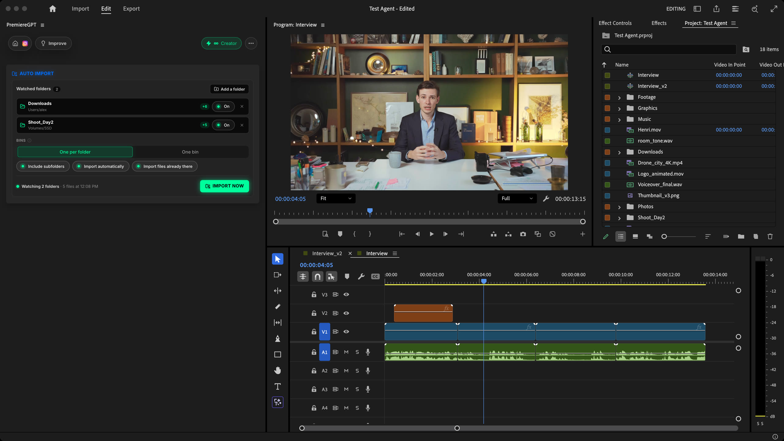
Task: Expand the Graphics bin
Action: click(619, 108)
